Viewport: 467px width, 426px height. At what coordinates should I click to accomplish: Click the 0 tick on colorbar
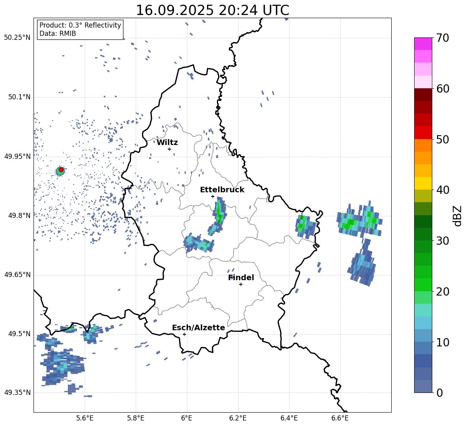pos(439,393)
